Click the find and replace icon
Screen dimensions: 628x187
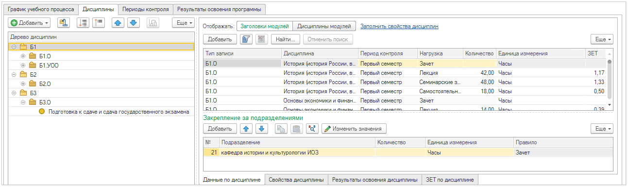(x=312, y=129)
